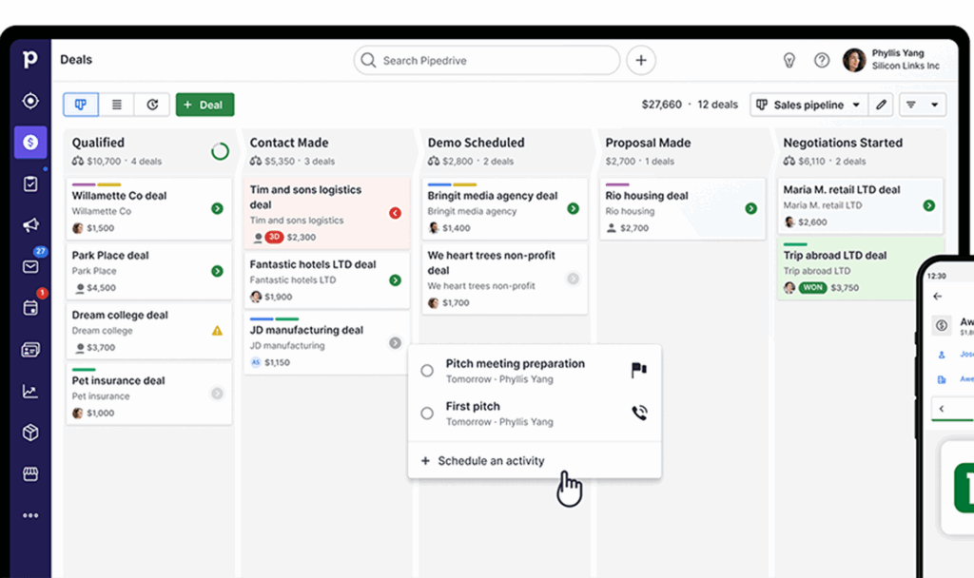Open the Sales pipeline dropdown
The width and height of the screenshot is (974, 578).
point(808,105)
